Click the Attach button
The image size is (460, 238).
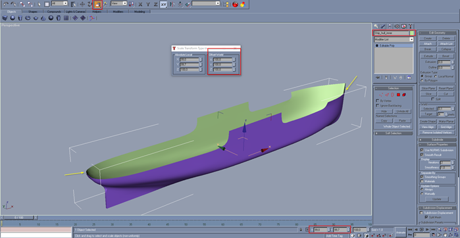428,44
